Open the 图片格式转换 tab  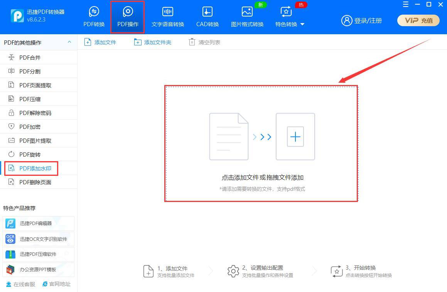tap(247, 17)
